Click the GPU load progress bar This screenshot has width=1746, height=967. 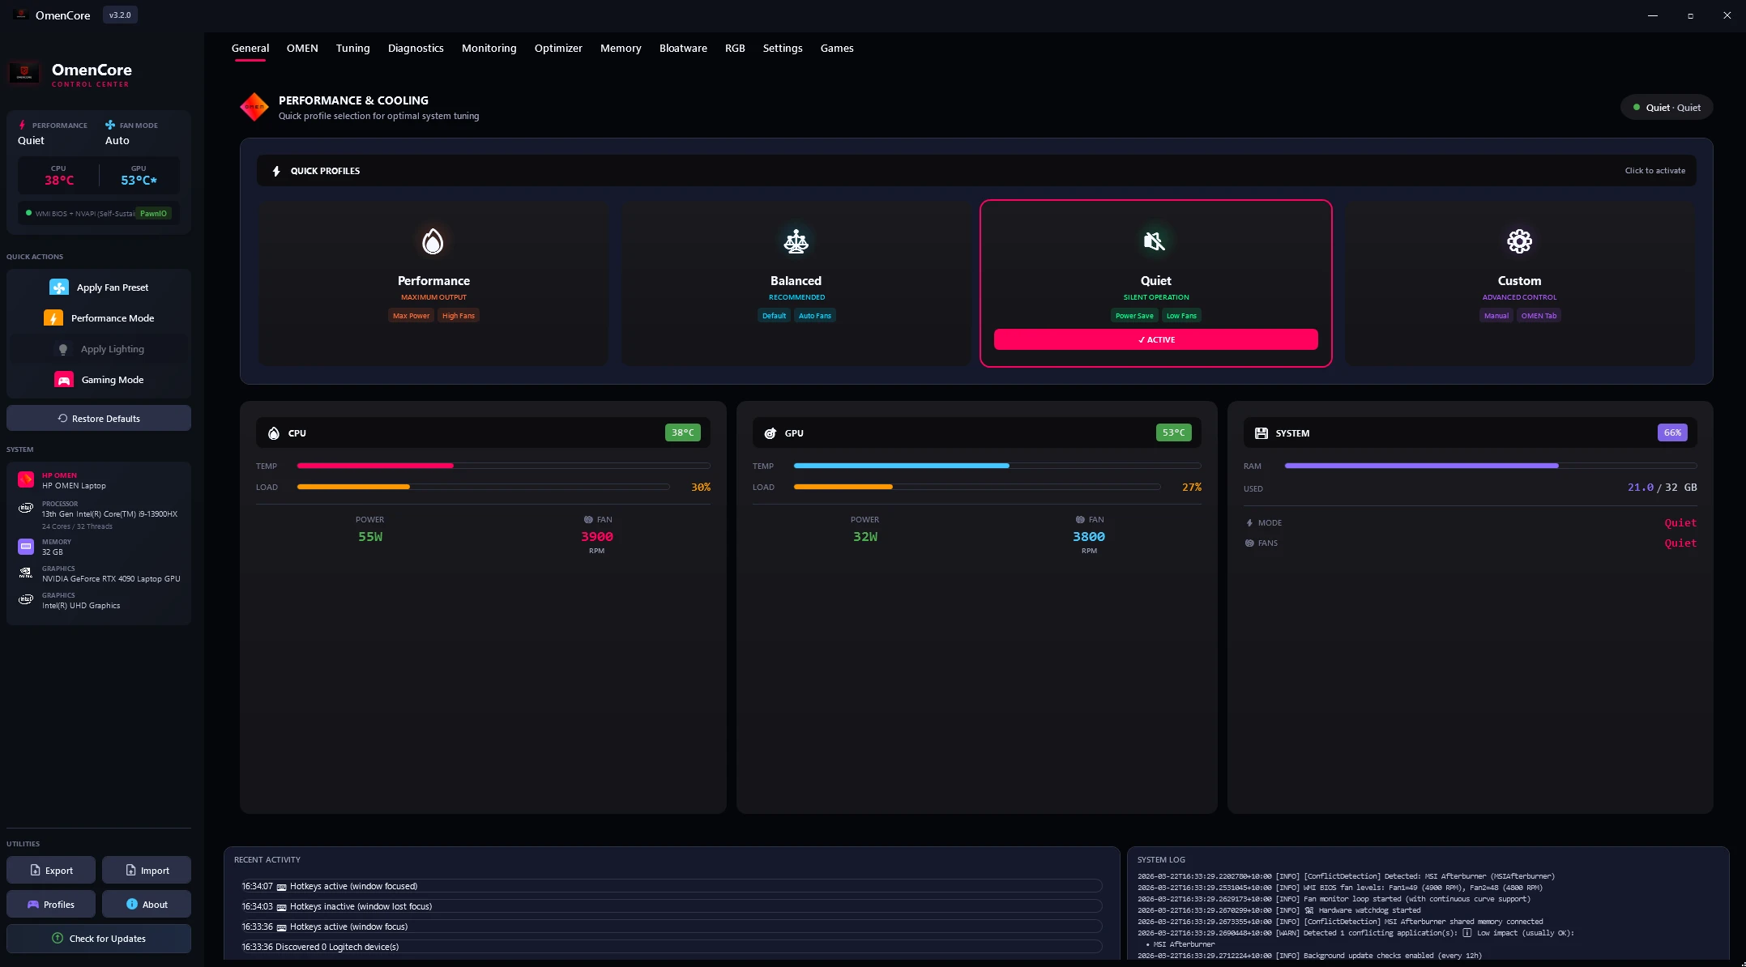tap(976, 487)
